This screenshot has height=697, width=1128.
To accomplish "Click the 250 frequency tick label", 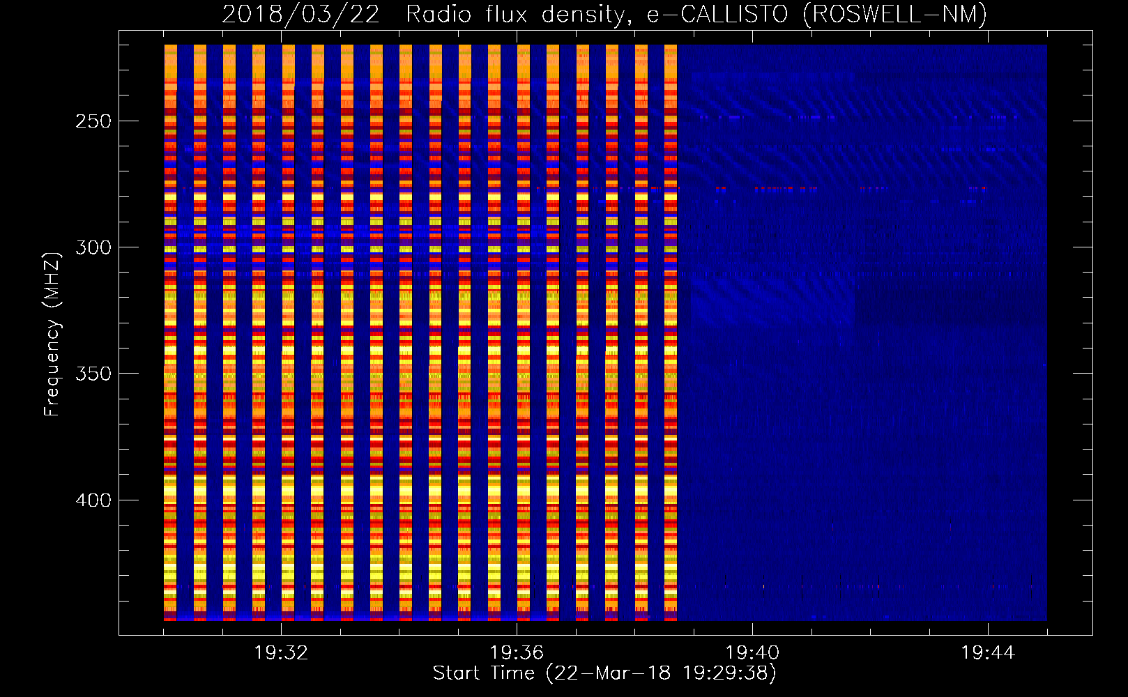I will (x=93, y=121).
